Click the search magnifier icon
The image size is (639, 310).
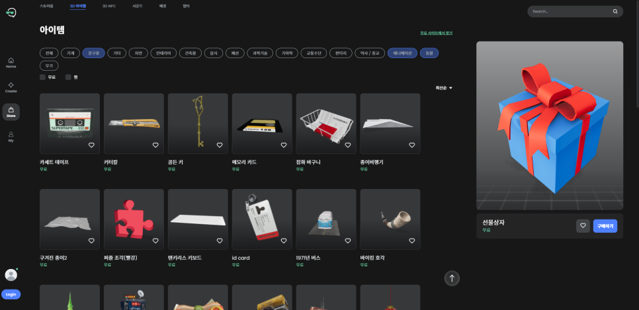pos(615,11)
